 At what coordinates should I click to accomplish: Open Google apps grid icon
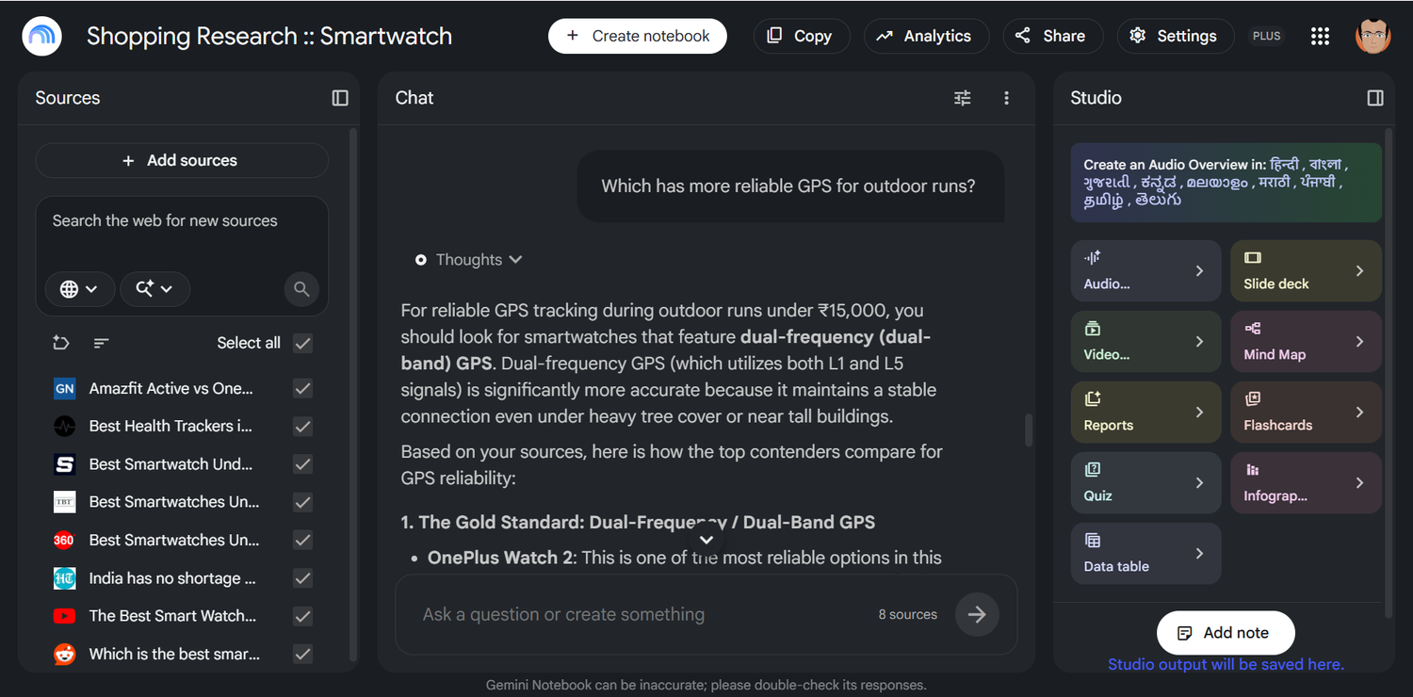(x=1320, y=36)
